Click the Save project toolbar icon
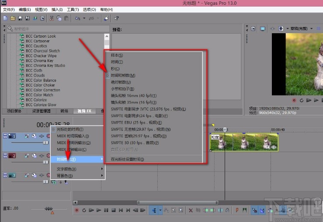 [20, 18]
